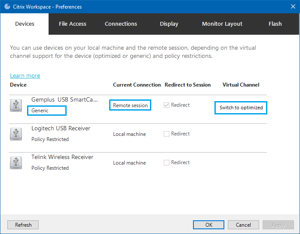Enable Redirect for Logitech USB Receiver
Image resolution: width=300 pixels, height=234 pixels.
167,134
